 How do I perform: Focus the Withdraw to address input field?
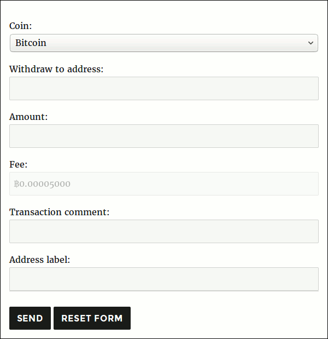tap(163, 88)
